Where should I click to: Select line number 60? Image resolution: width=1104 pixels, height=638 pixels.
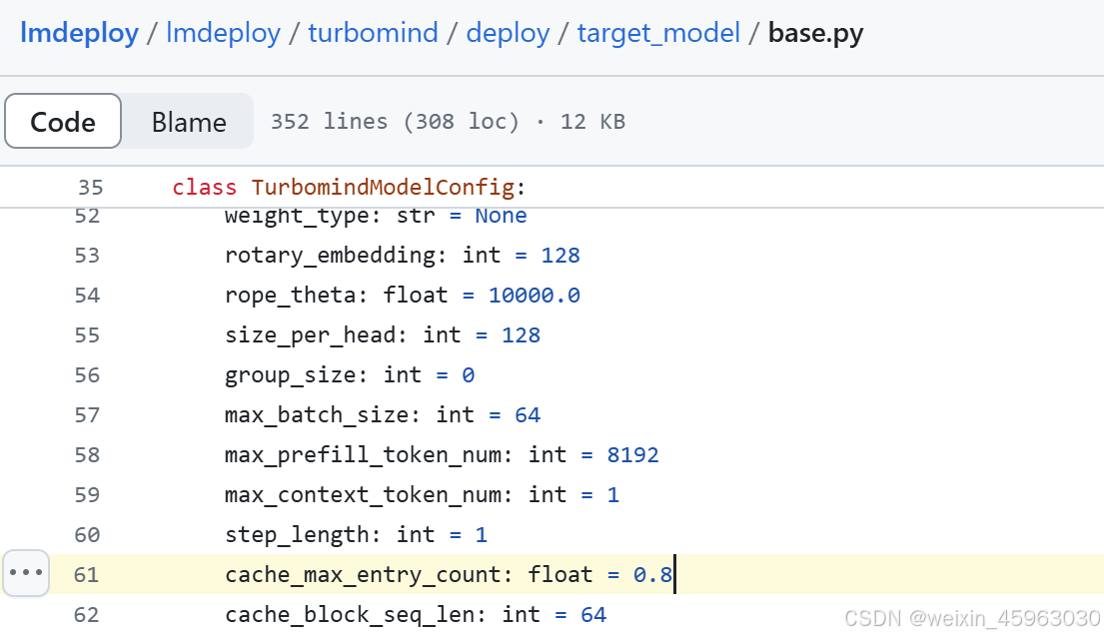pos(87,535)
